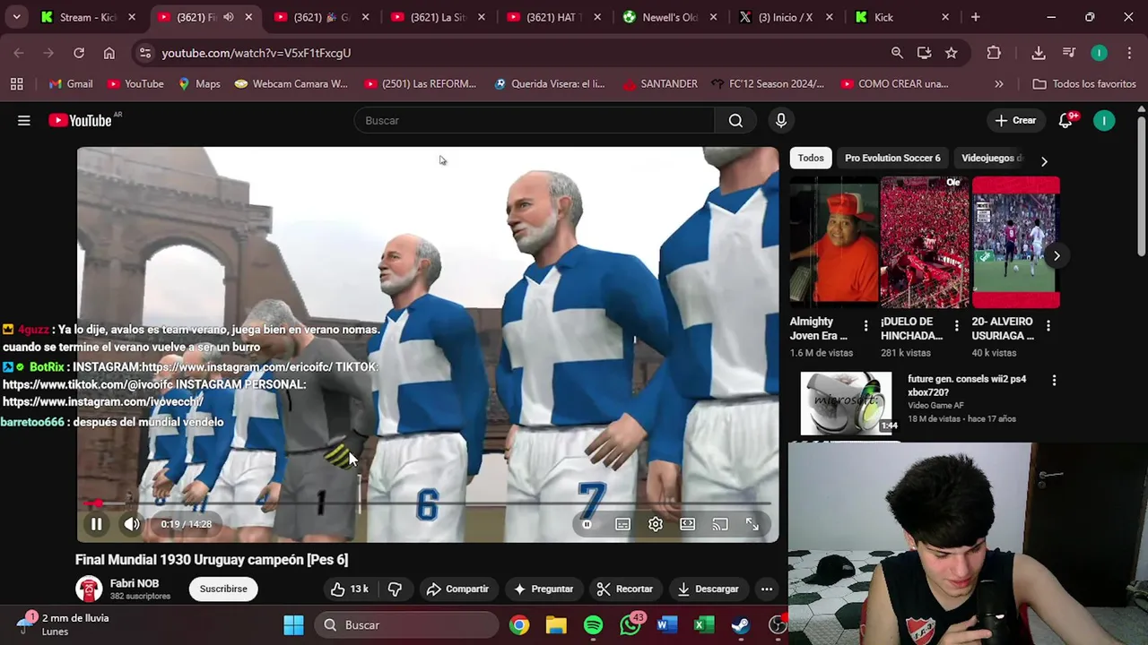The height and width of the screenshot is (645, 1148).
Task: Open the Fabri NOB channel avatar
Action: [89, 589]
